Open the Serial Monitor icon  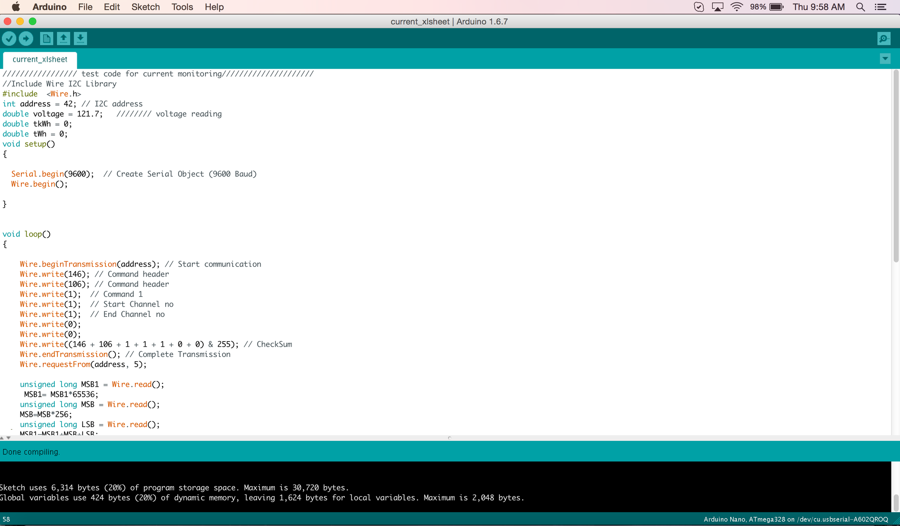[883, 38]
